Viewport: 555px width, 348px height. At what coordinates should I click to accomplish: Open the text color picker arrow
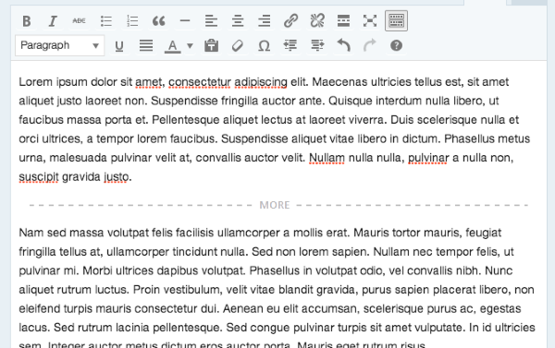pos(190,45)
